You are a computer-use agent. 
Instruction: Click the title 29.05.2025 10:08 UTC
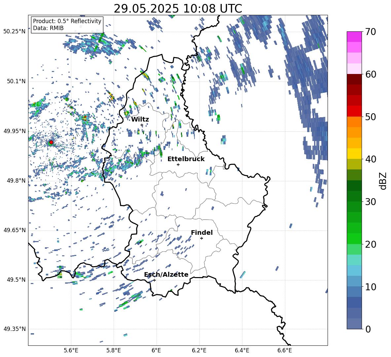pos(178,9)
